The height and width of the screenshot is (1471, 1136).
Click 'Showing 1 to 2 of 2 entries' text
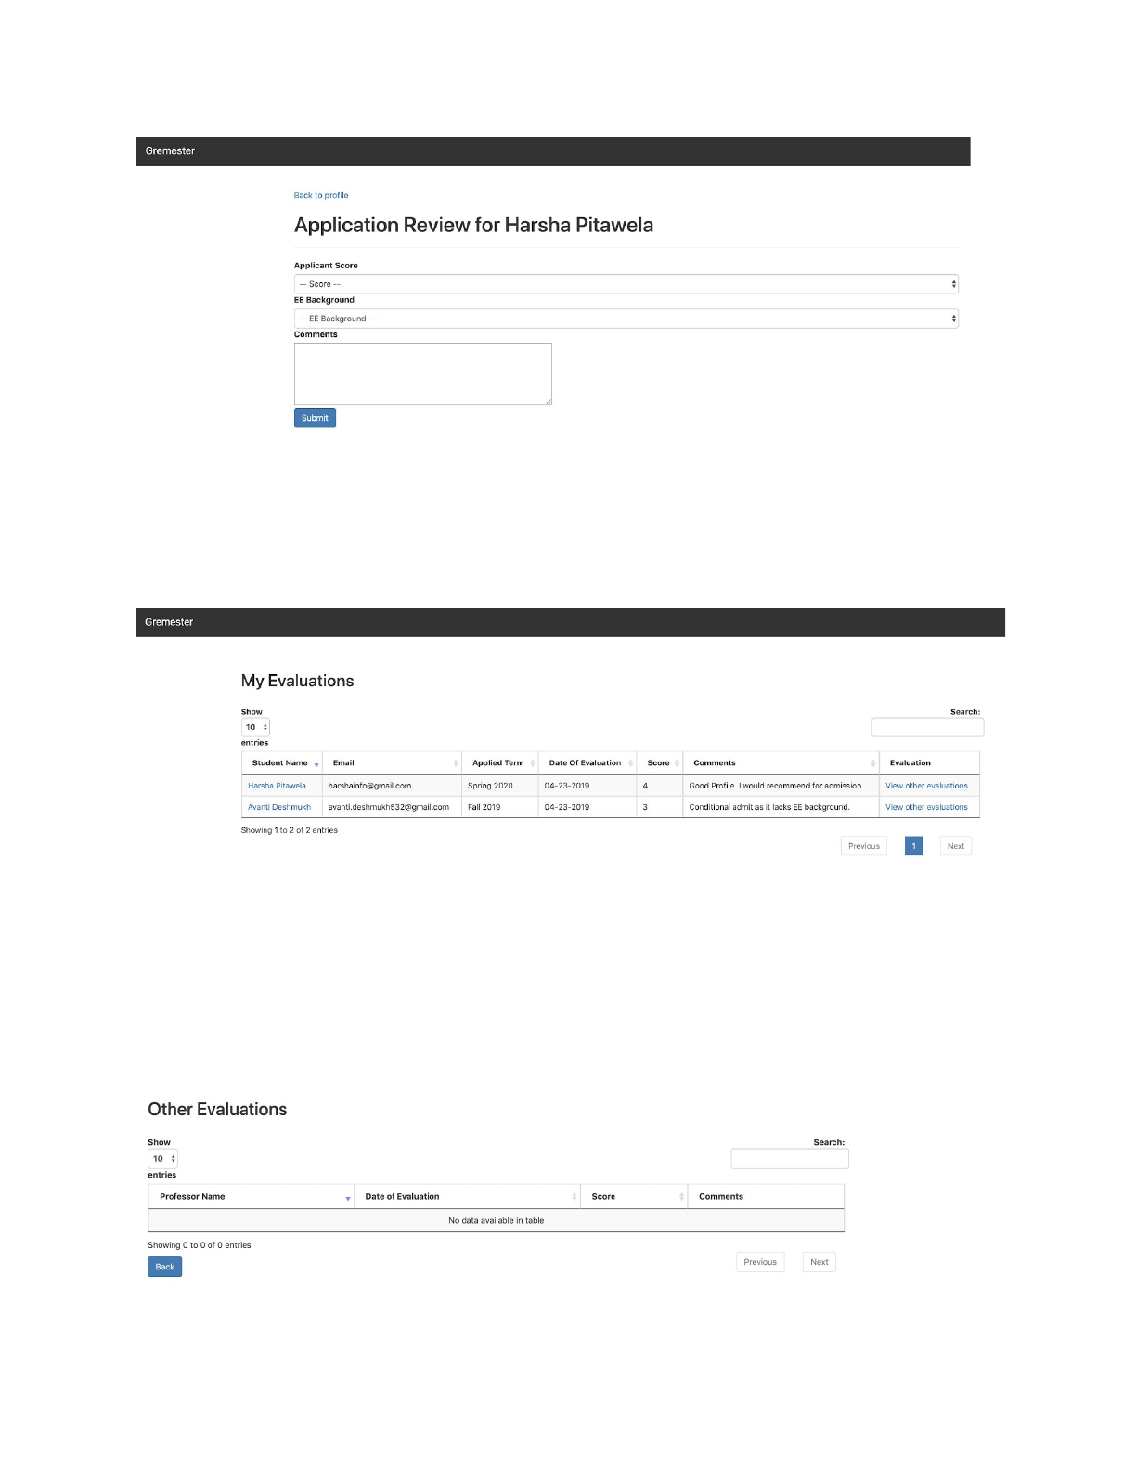pyautogui.click(x=290, y=830)
